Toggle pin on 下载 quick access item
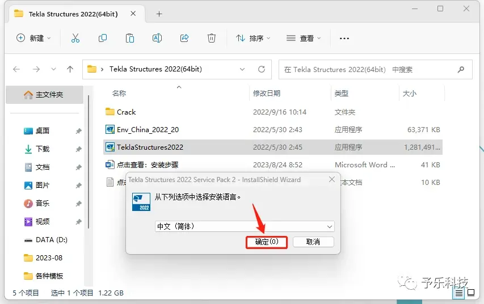The image size is (484, 304). 78,149
